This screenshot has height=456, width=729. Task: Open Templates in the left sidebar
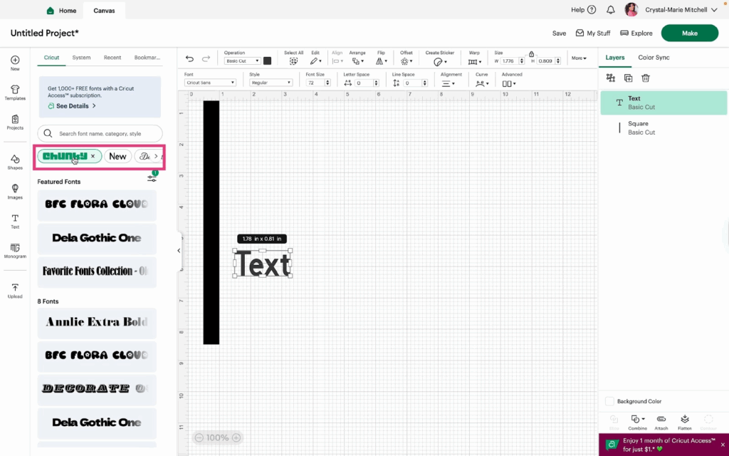(15, 93)
